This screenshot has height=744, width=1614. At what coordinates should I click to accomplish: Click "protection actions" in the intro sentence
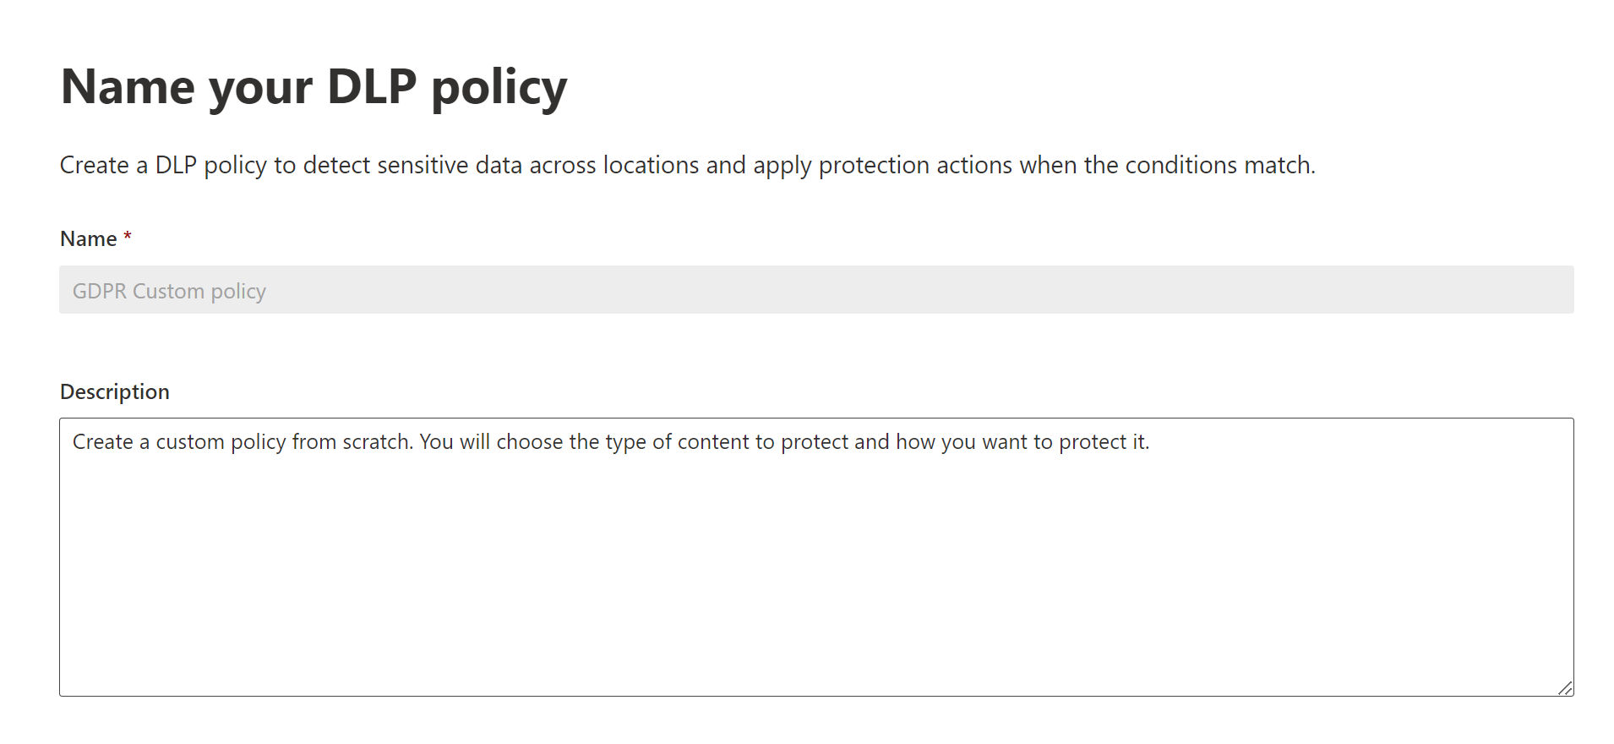(915, 165)
